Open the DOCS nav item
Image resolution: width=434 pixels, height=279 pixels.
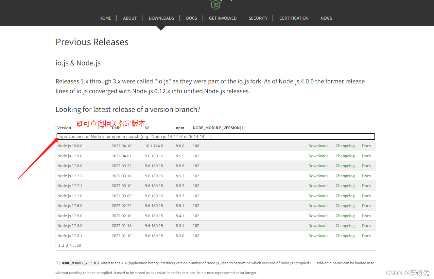(192, 18)
